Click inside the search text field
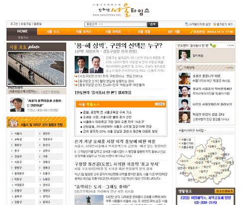 click(124, 24)
